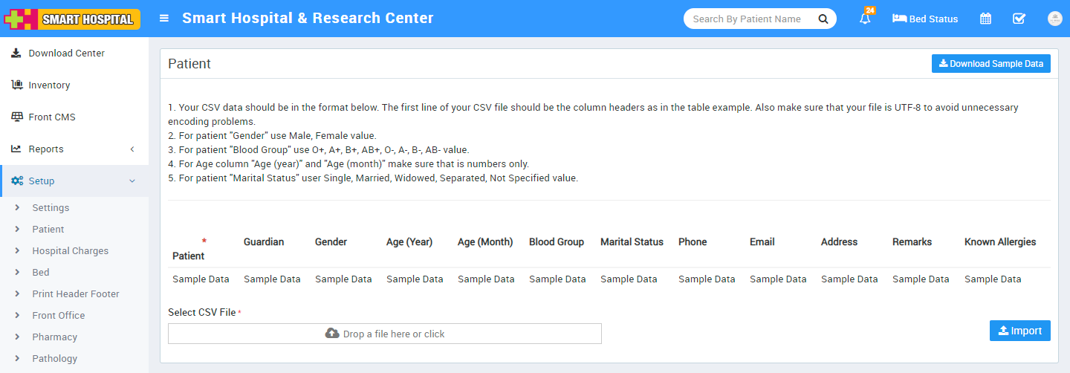
Task: Open Inventory in sidebar
Action: point(49,85)
